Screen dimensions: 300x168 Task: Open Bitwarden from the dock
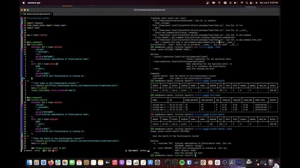point(189,162)
